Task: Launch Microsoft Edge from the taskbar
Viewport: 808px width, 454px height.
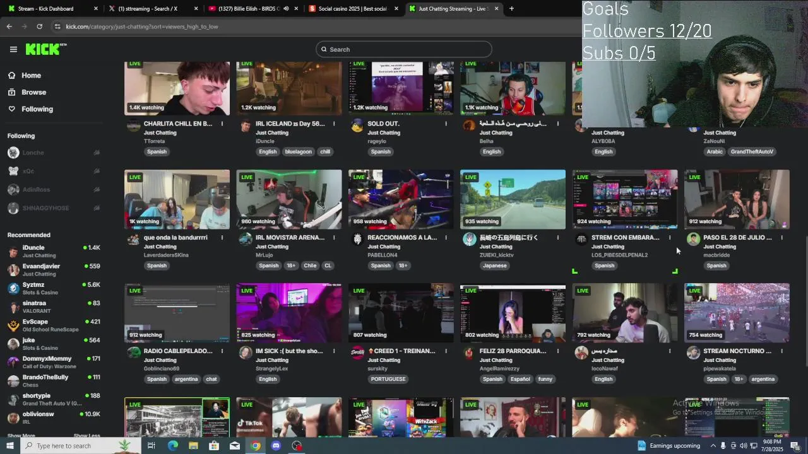Action: pyautogui.click(x=172, y=446)
